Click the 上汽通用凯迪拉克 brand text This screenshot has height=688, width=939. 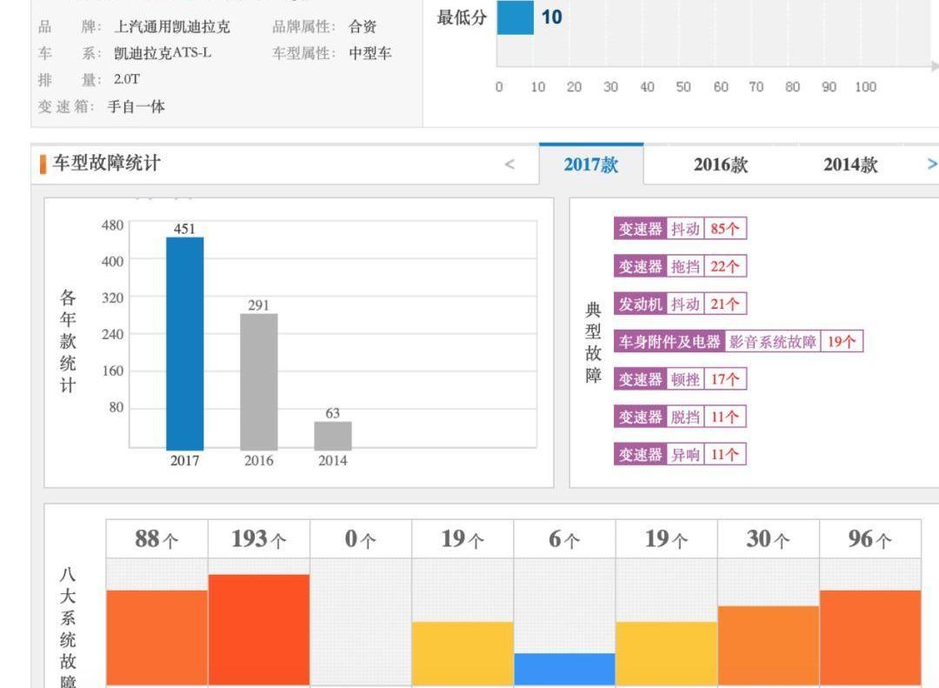[x=172, y=26]
